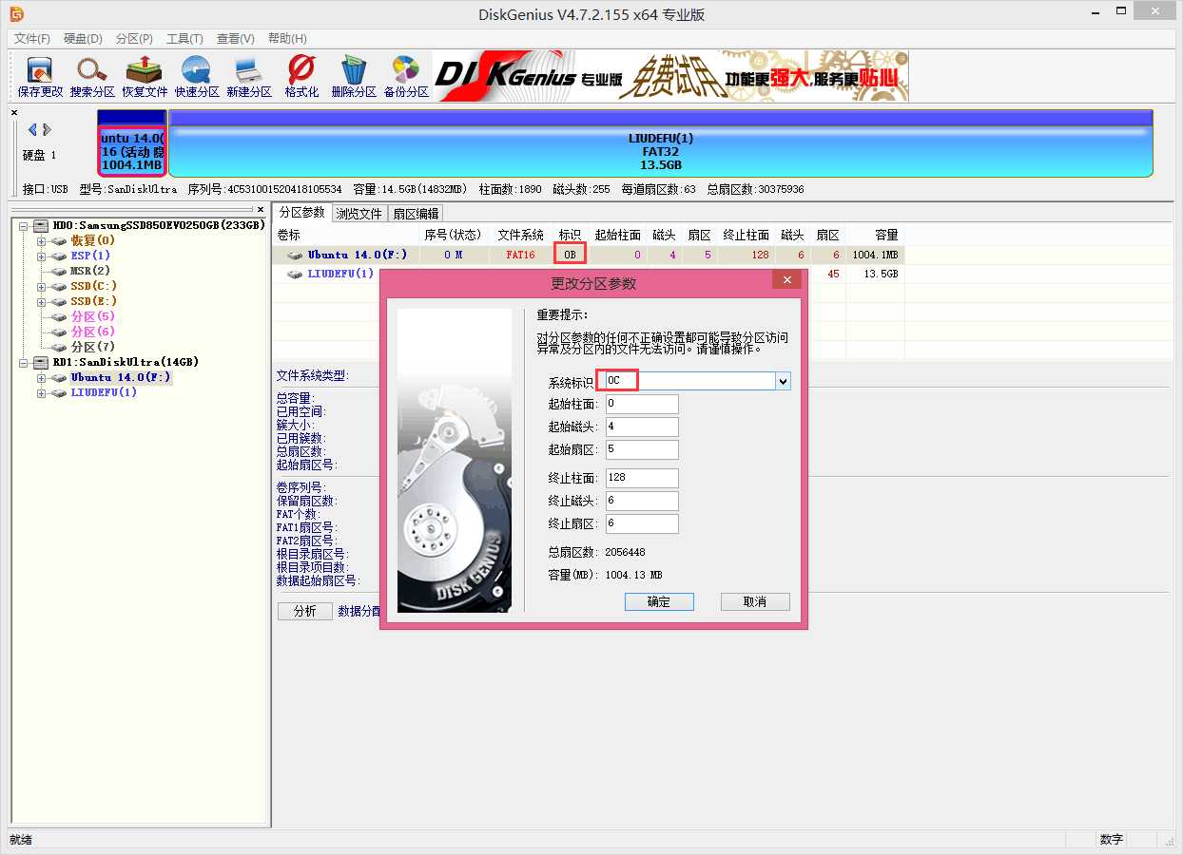Click the 0B 标识 cell of Ubuntu row
This screenshot has height=855, width=1183.
(x=570, y=255)
